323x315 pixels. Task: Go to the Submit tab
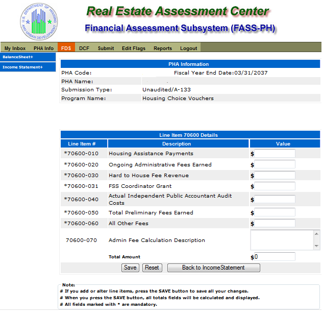pyautogui.click(x=106, y=48)
